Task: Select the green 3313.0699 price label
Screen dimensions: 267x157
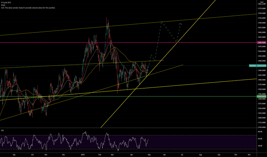Action: click(x=262, y=96)
